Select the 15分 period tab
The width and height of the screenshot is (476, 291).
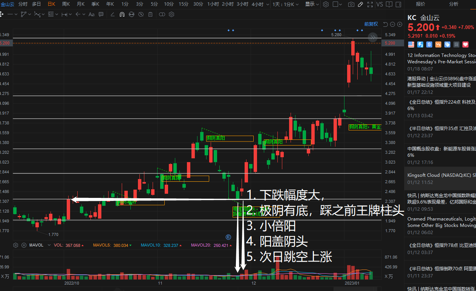[x=184, y=4]
